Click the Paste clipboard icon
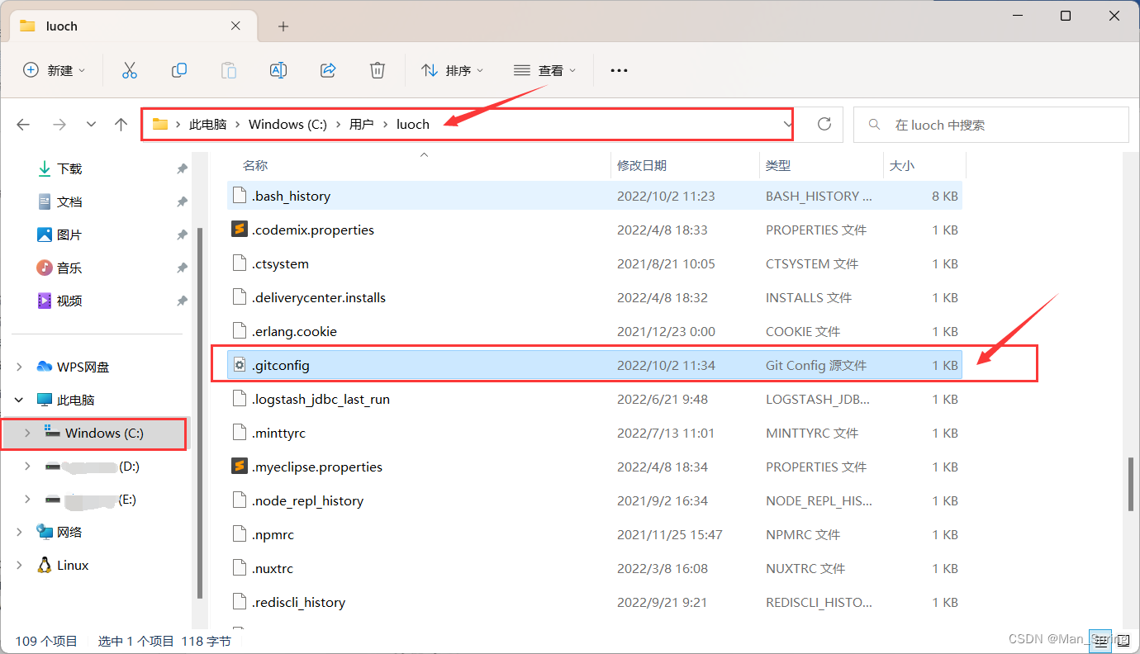The height and width of the screenshot is (654, 1140). tap(229, 70)
